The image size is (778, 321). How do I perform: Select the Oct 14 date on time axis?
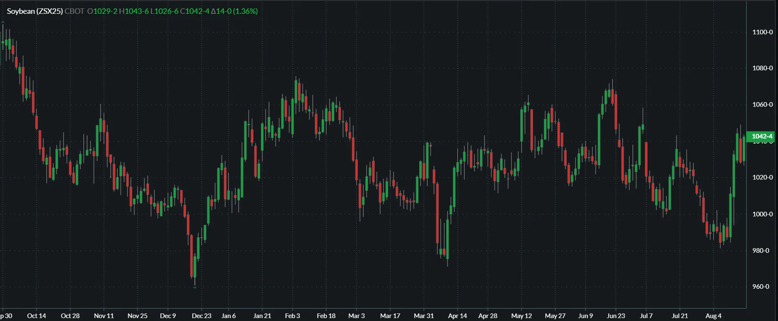[36, 316]
